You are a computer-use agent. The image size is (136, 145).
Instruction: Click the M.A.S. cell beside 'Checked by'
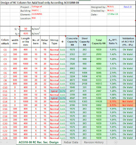point(111,11)
